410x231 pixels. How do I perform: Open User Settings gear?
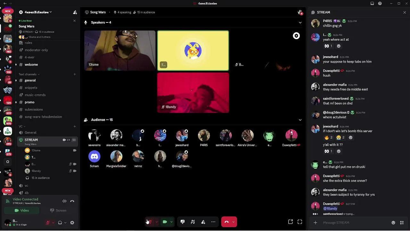point(72,223)
